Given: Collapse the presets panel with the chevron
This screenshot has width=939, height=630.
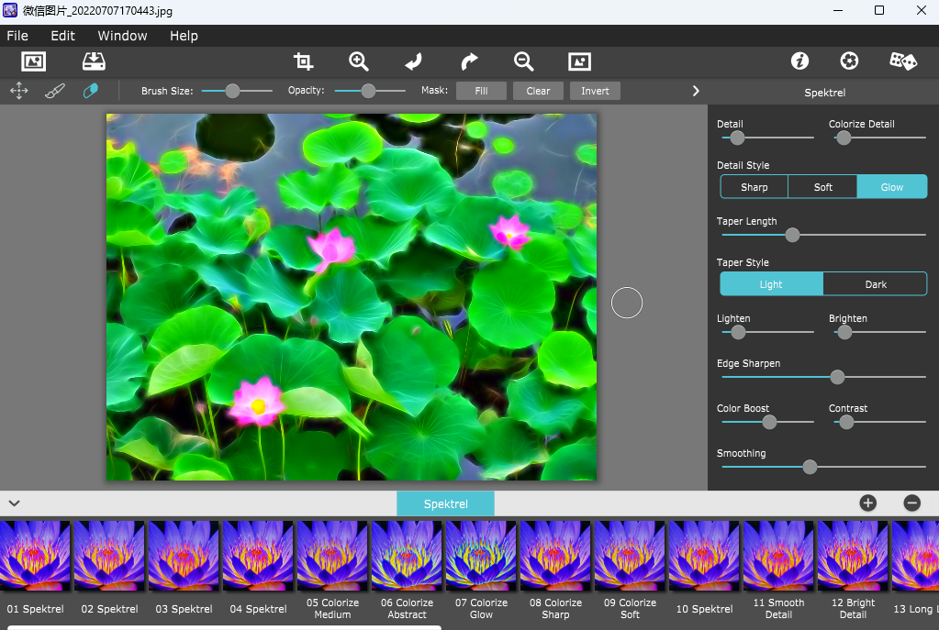Looking at the screenshot, I should 14,503.
